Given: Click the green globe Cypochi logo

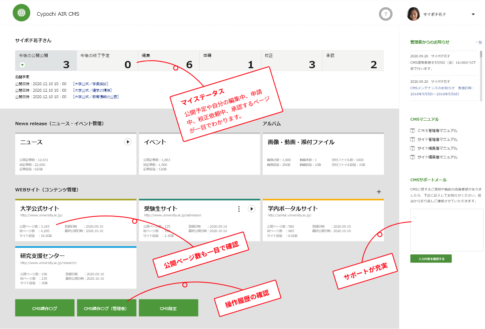Looking at the screenshot, I should tap(21, 13).
